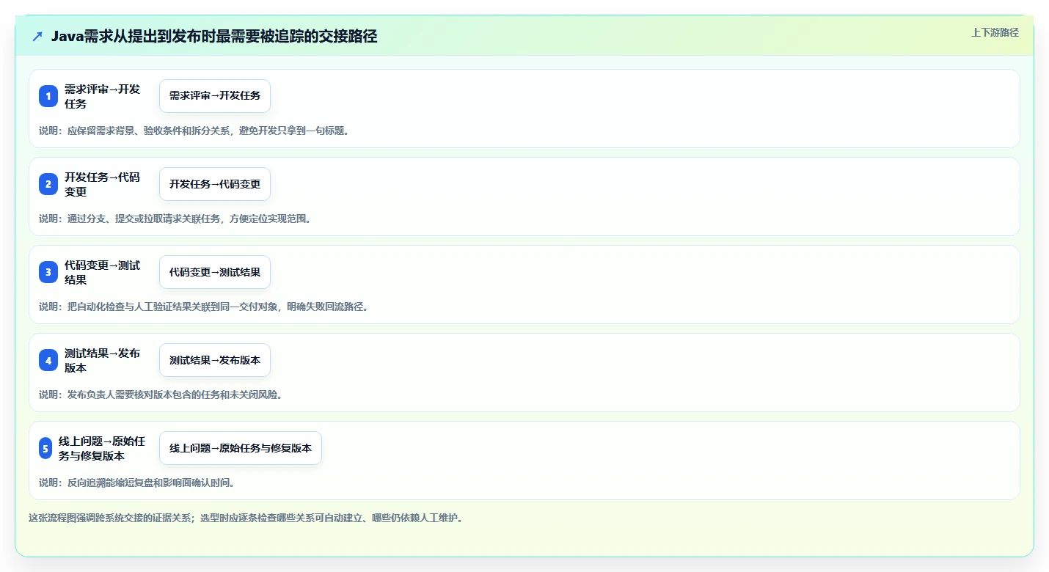Click step 4 bold title 测试结果→发布版本

coord(102,360)
